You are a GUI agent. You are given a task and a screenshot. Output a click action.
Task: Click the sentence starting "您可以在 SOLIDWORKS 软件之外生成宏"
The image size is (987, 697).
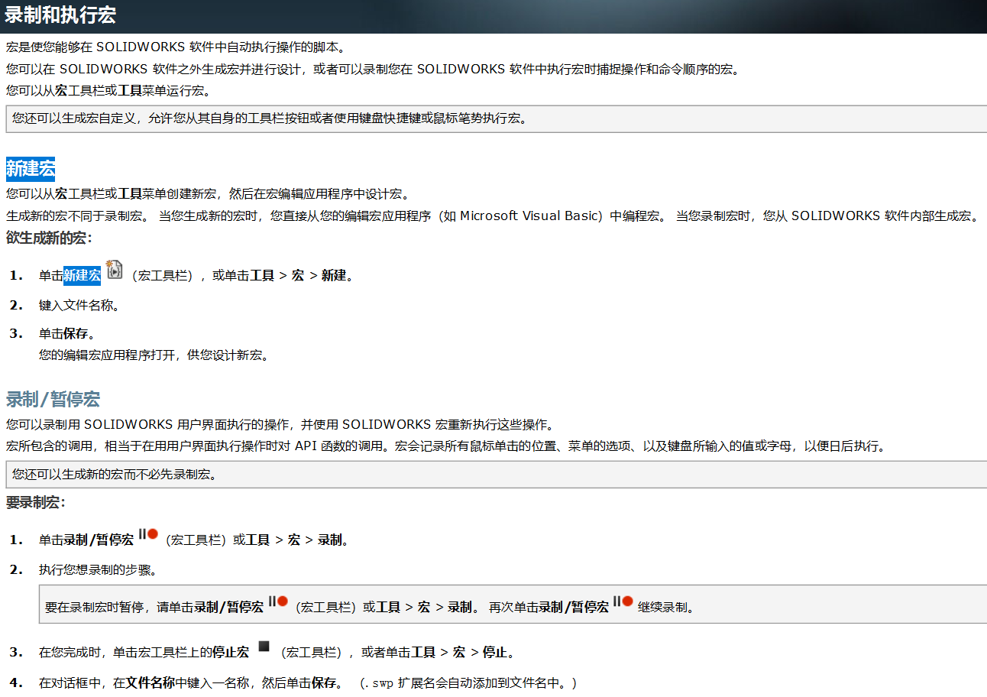[373, 69]
